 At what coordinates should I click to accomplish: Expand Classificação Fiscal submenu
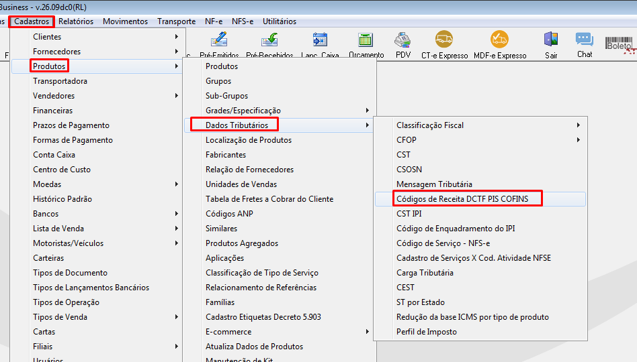(x=480, y=125)
